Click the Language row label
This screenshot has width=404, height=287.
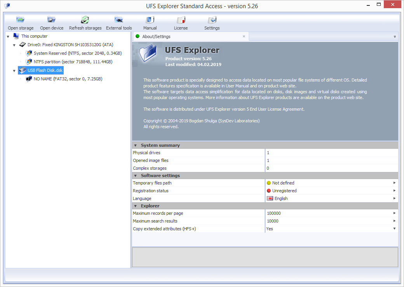142,198
